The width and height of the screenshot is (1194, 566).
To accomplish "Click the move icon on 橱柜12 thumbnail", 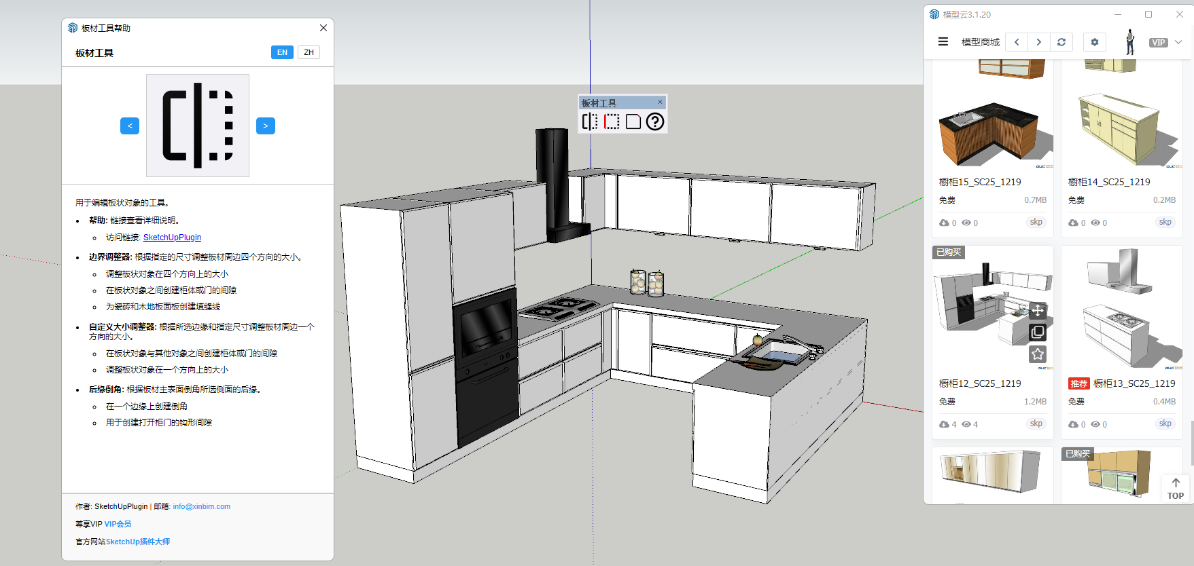I will [x=1037, y=310].
